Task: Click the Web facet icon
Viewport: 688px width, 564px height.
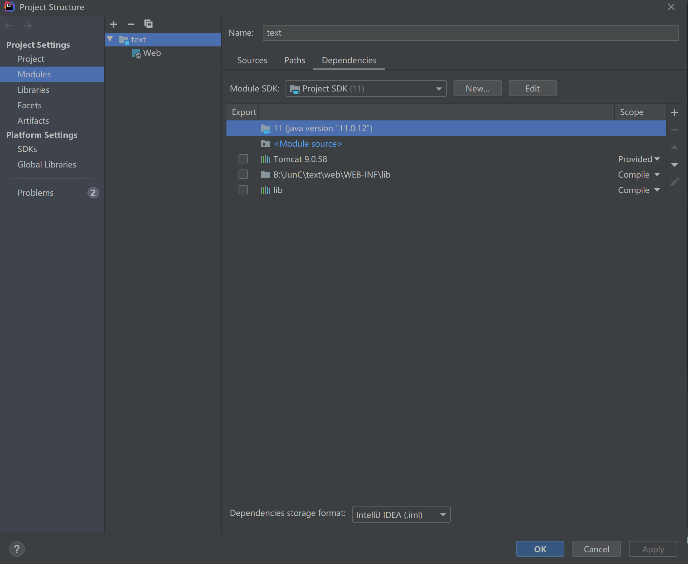Action: point(136,53)
